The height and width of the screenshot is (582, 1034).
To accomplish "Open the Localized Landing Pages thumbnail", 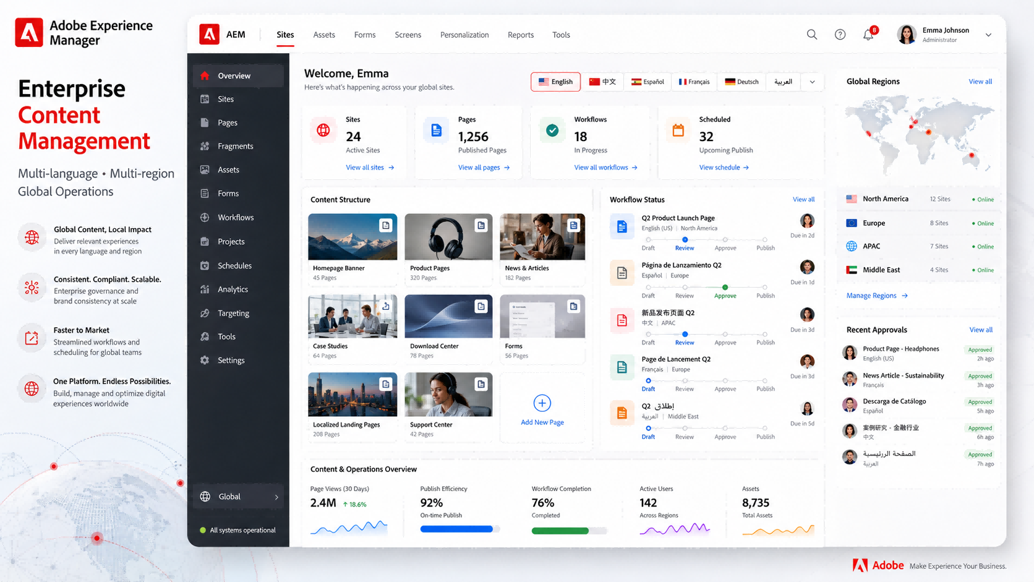I will pos(352,394).
